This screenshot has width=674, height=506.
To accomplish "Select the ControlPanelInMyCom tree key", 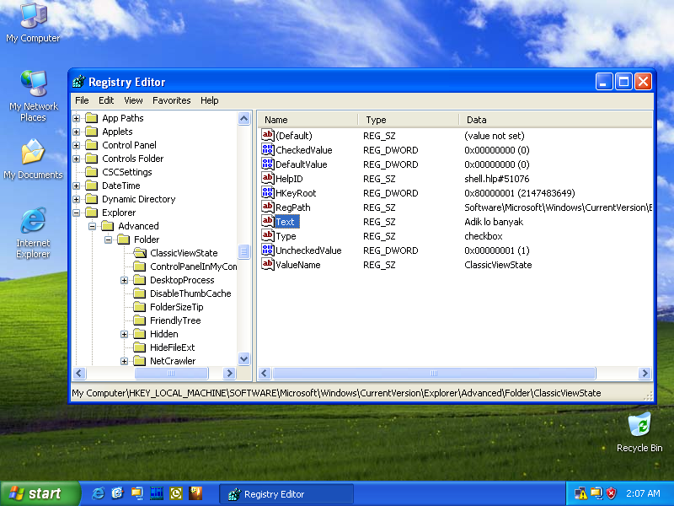I will click(x=194, y=266).
